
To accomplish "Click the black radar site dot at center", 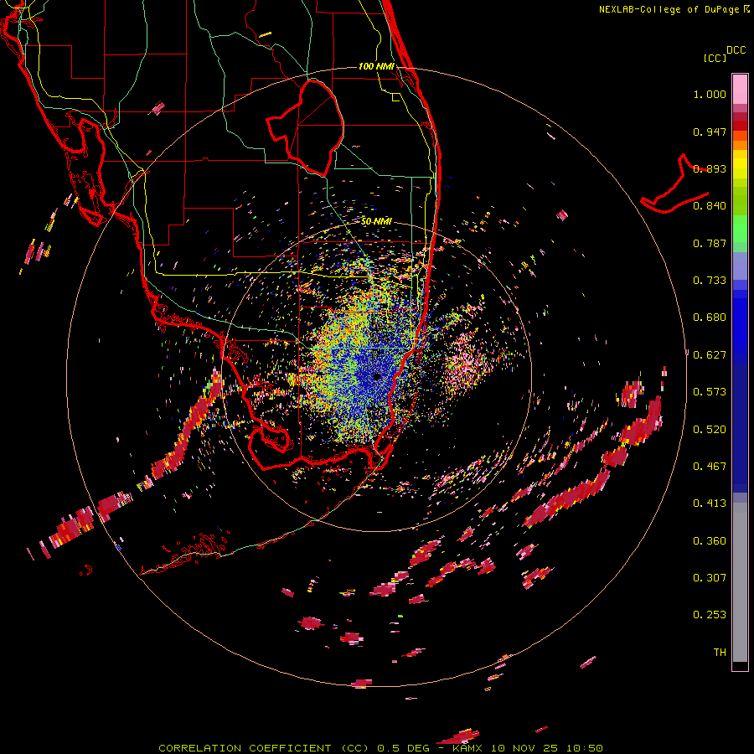I will [377, 376].
